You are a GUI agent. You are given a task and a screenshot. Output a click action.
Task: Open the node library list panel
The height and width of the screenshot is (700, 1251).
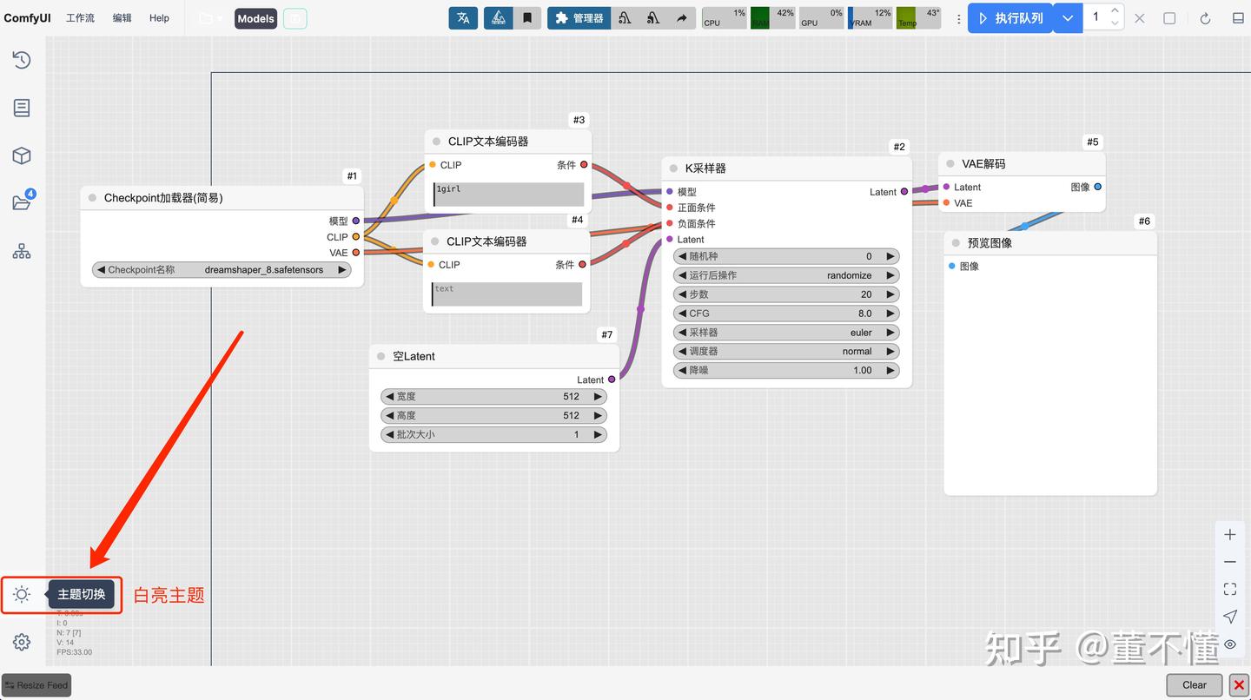pyautogui.click(x=22, y=108)
